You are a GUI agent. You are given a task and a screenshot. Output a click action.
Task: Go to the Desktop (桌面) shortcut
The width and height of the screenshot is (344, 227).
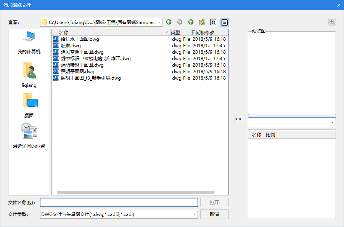pyautogui.click(x=29, y=105)
